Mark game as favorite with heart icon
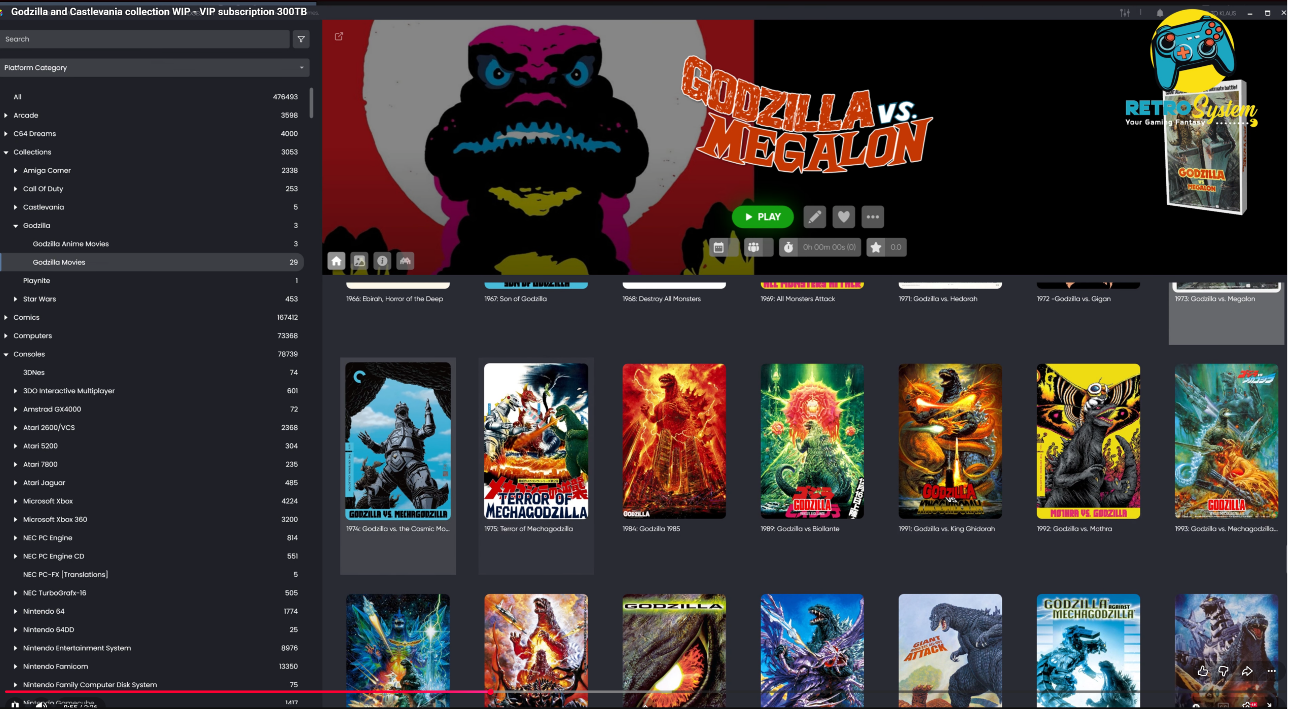This screenshot has height=709, width=1298. click(x=843, y=217)
